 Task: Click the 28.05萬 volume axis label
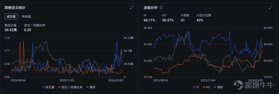[129, 64]
